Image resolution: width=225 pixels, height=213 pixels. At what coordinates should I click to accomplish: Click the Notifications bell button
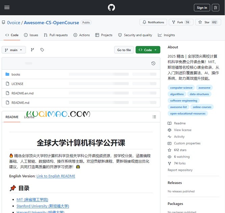(x=153, y=22)
